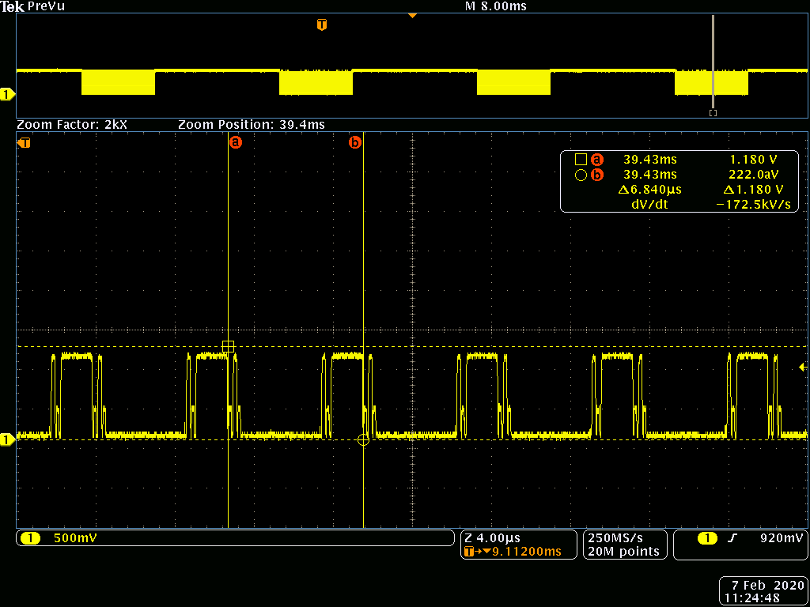Click the -172.5kV/s slope value
This screenshot has height=607, width=810.
tap(754, 205)
